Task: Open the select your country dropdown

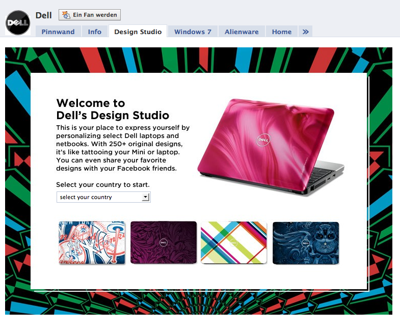Action: [x=99, y=197]
